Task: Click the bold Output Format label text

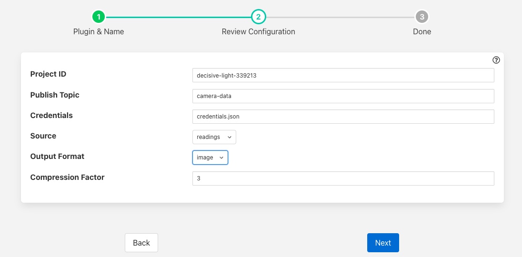Action: click(57, 156)
